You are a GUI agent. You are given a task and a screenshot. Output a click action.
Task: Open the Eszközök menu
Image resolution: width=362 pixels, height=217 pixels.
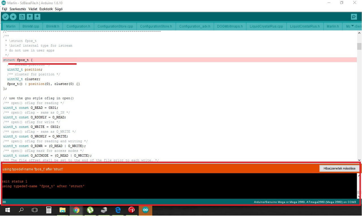point(46,9)
